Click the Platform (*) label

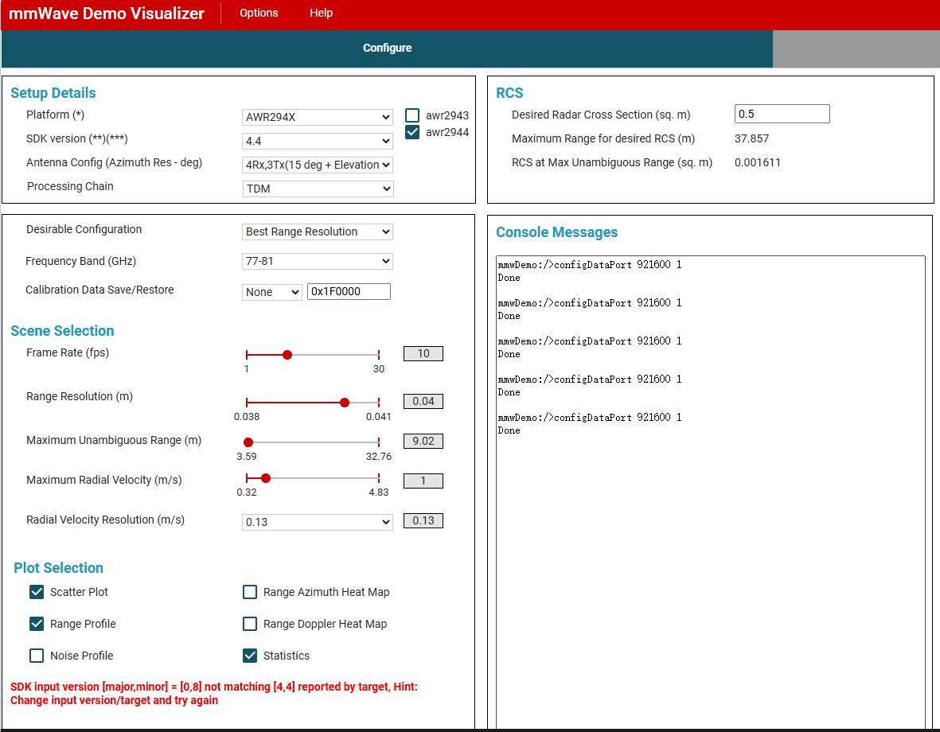[55, 115]
